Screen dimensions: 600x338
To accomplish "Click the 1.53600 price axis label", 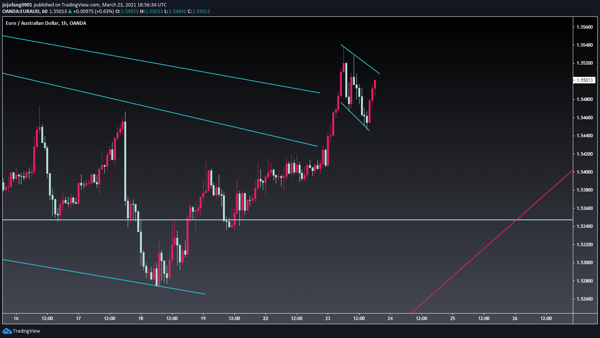I will [585, 208].
